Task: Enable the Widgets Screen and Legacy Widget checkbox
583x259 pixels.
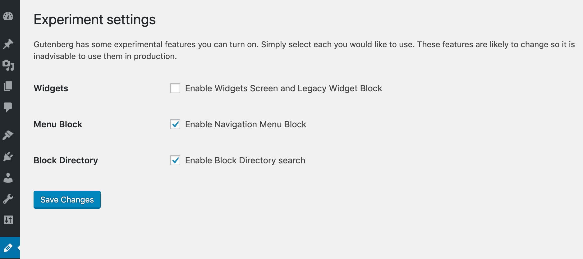Action: tap(175, 88)
